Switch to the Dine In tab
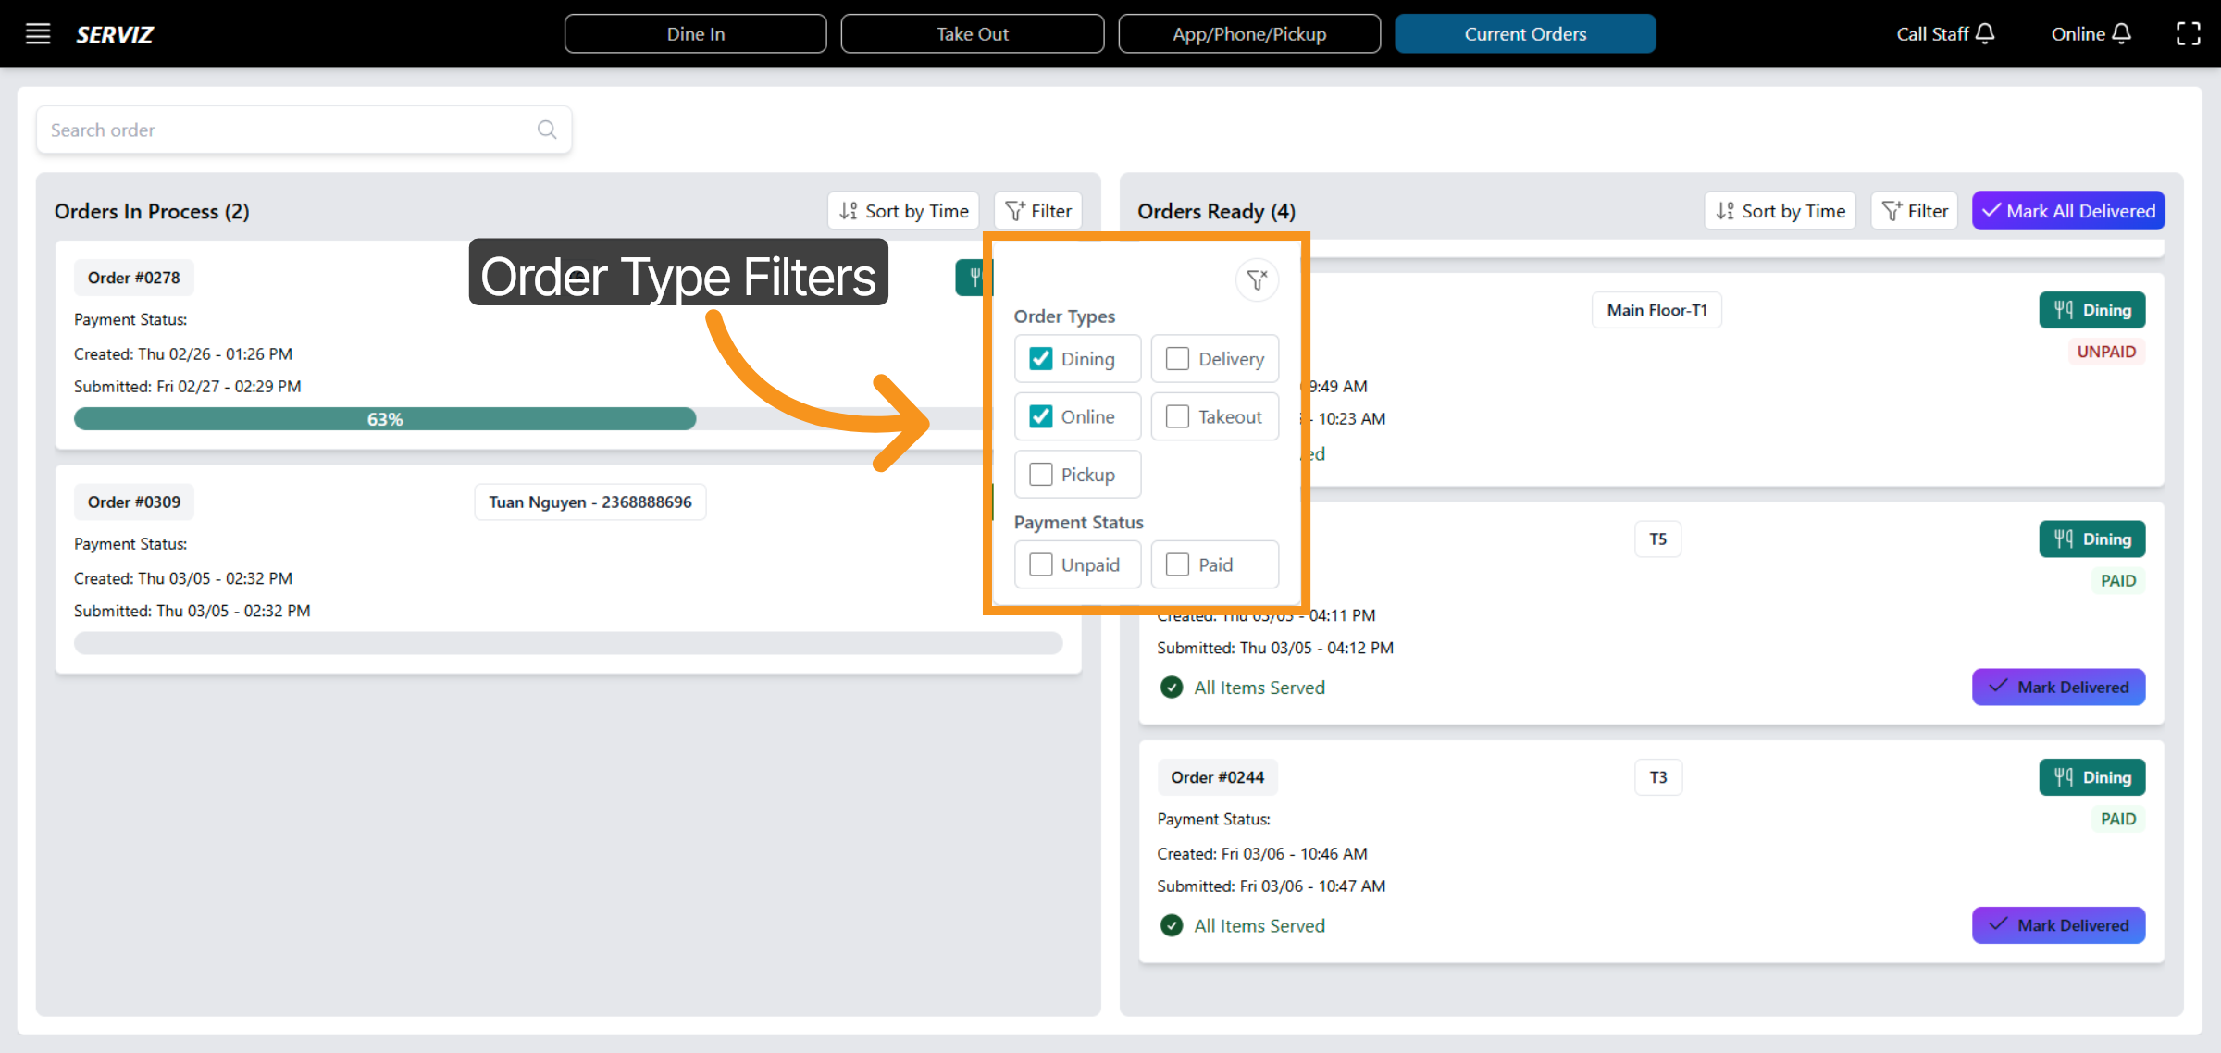The height and width of the screenshot is (1053, 2221). (x=695, y=33)
